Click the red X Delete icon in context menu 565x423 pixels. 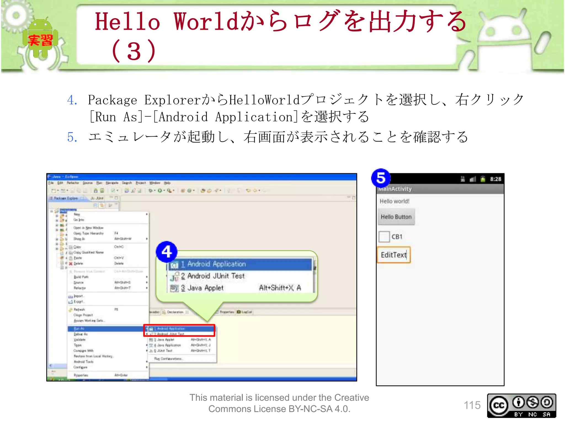pyautogui.click(x=71, y=264)
